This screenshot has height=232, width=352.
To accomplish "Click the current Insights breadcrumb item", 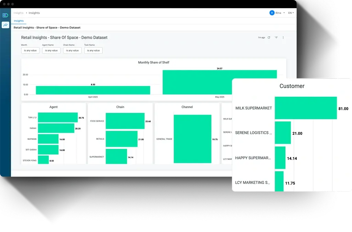I will point(34,13).
